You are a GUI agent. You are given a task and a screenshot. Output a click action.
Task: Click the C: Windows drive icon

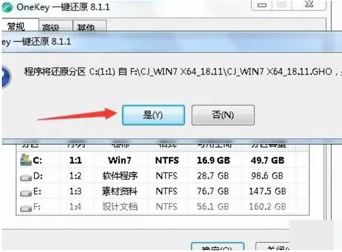(25, 160)
